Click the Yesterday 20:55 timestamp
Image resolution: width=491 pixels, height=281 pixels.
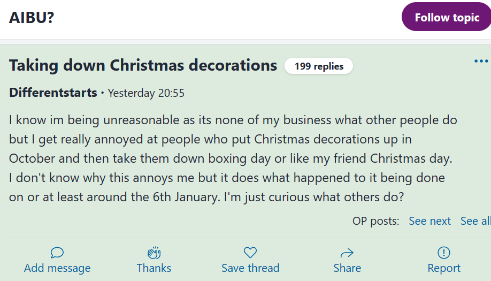tap(146, 93)
